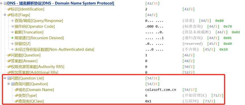Select the 查询问题[Question] row label
The image size is (245, 105).
tap(31, 84)
